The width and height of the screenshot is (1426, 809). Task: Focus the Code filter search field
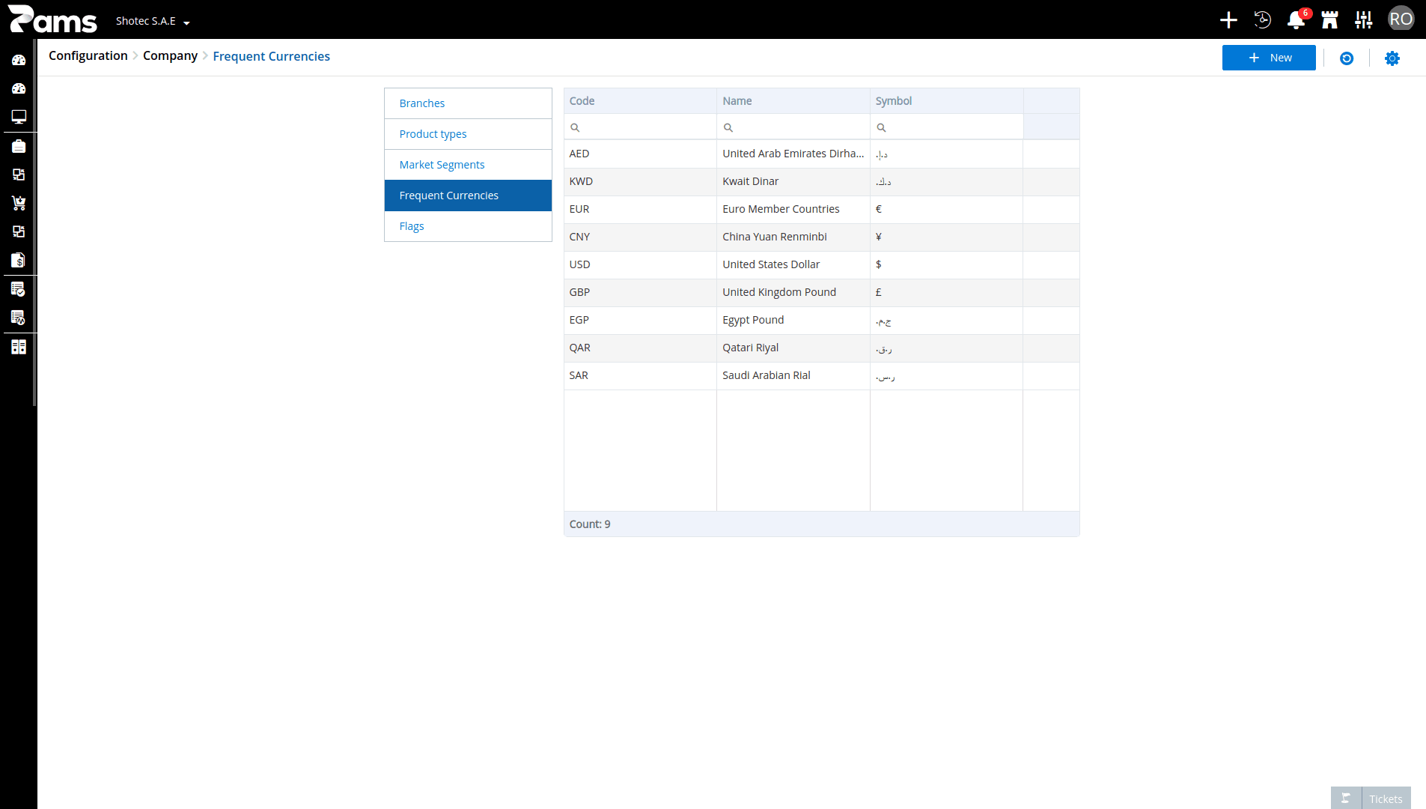640,127
